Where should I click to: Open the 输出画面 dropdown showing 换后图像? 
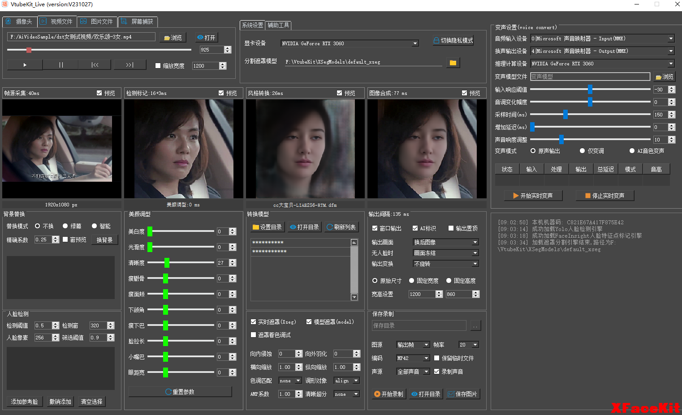tap(446, 242)
